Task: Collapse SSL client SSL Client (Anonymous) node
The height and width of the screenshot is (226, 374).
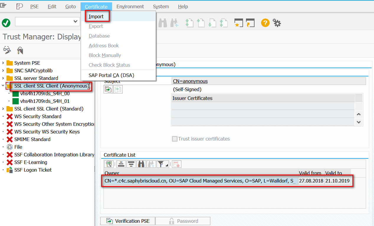Action: click(x=3, y=86)
